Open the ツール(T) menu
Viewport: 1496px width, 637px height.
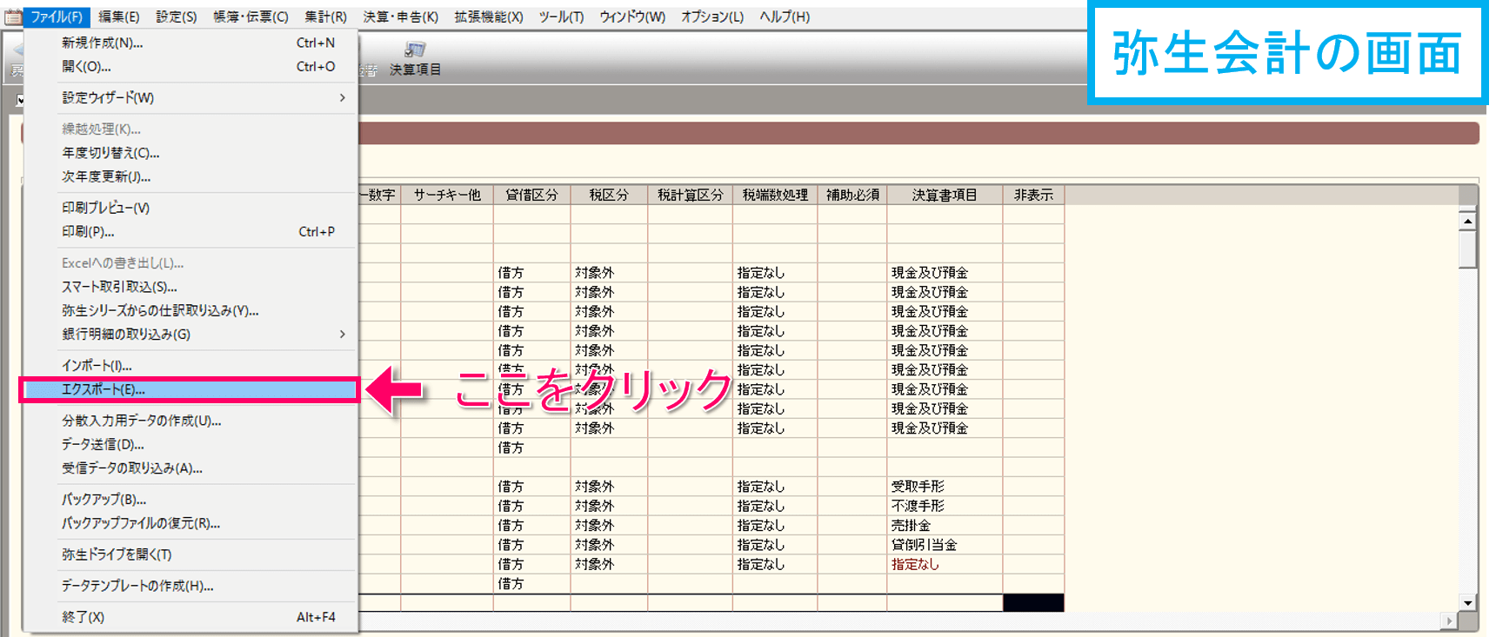click(562, 17)
